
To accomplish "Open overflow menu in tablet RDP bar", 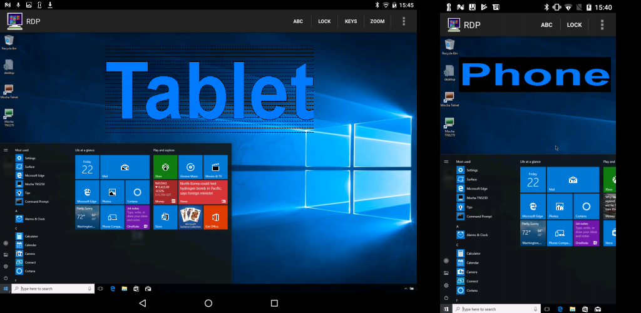I will [x=404, y=21].
